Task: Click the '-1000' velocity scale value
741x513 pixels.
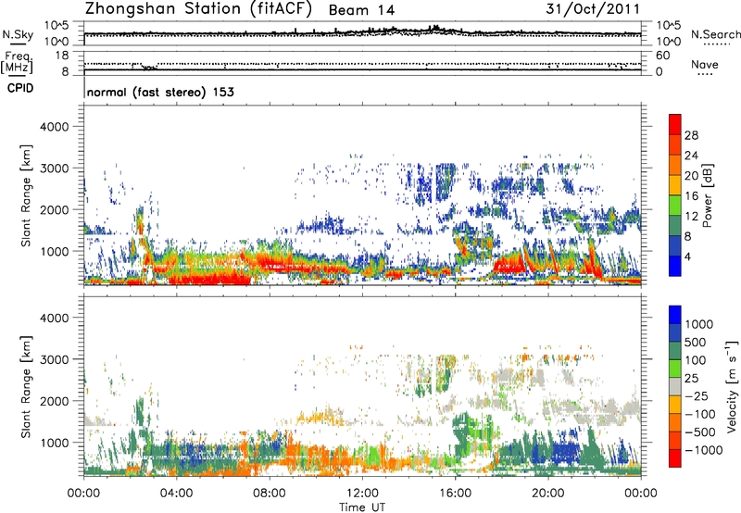Action: coord(704,450)
